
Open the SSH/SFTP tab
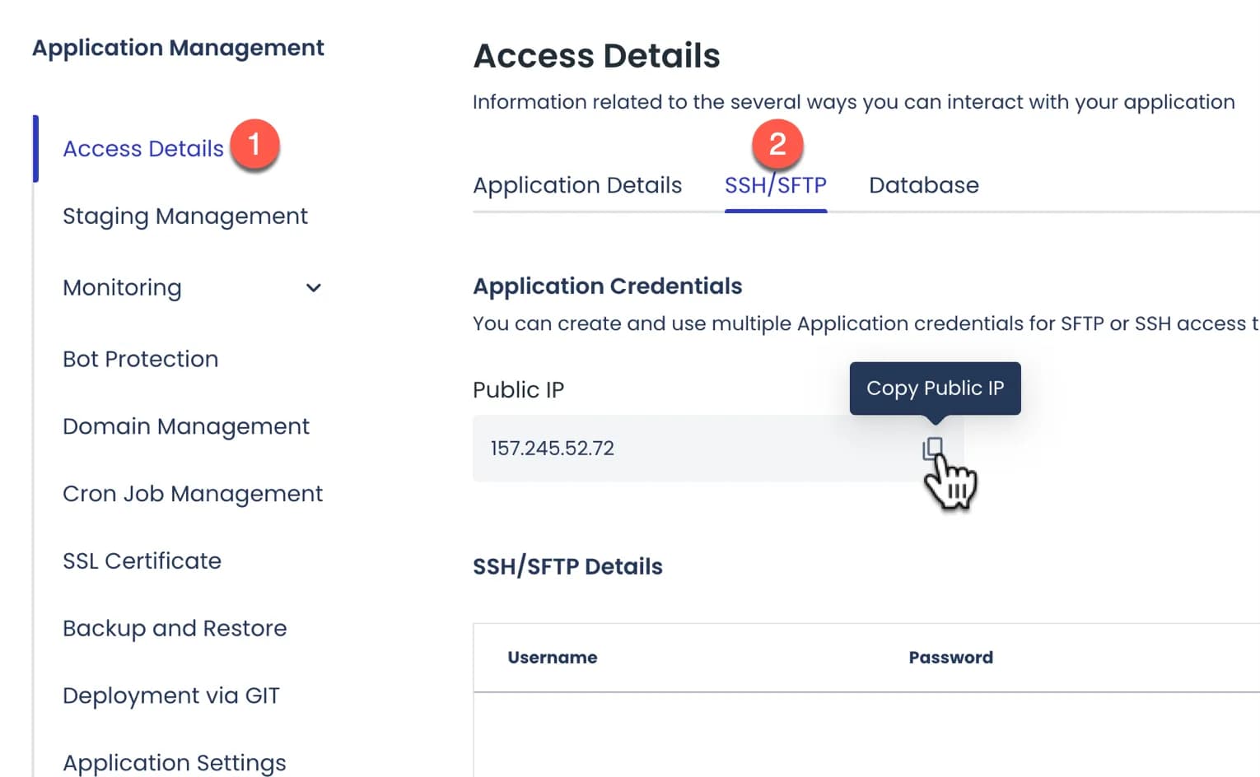[775, 185]
